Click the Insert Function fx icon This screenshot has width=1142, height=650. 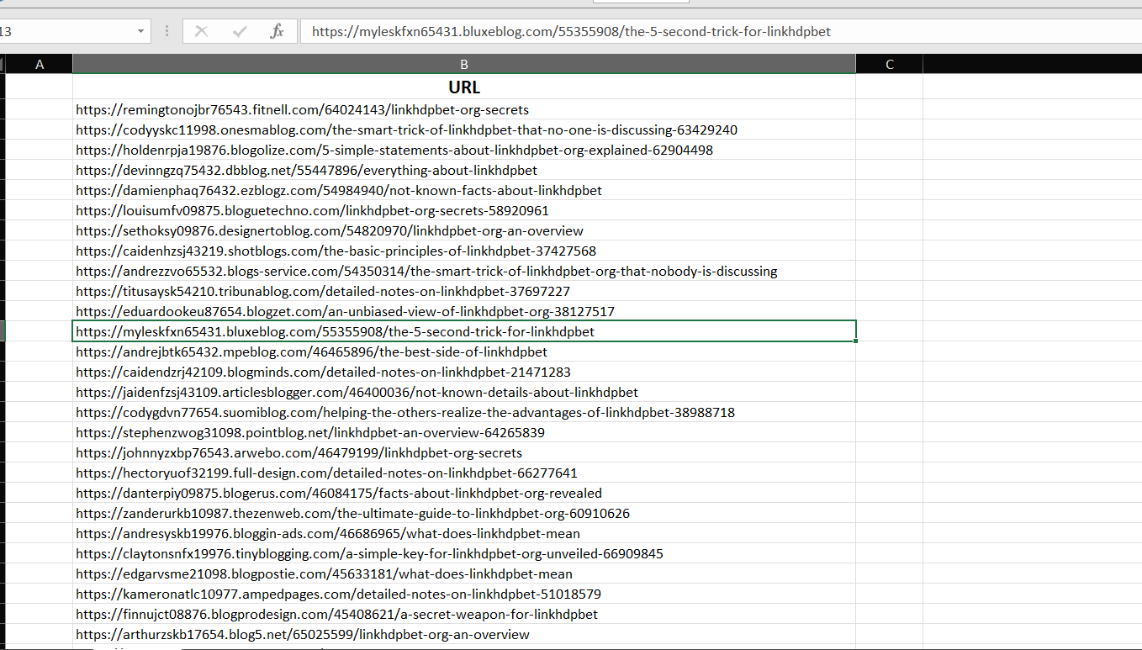(277, 32)
